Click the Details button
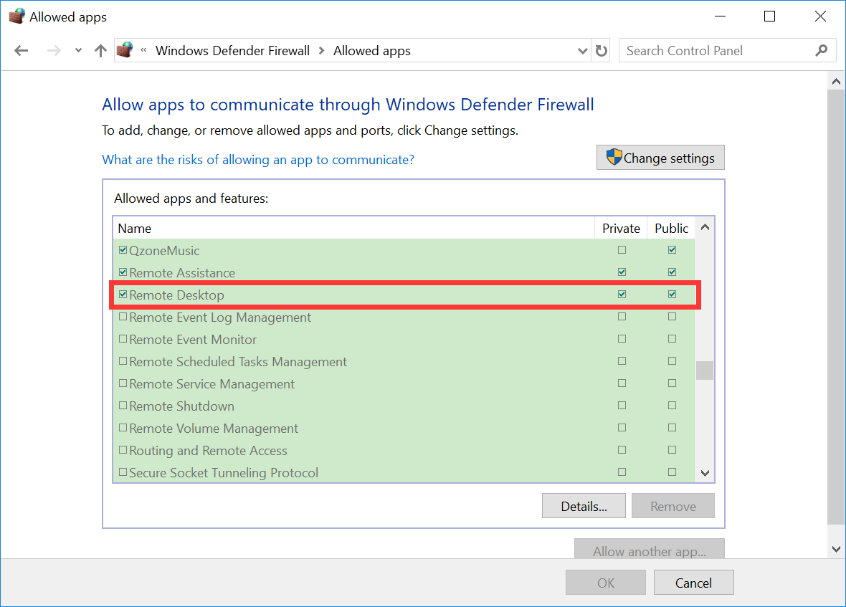 [x=583, y=505]
